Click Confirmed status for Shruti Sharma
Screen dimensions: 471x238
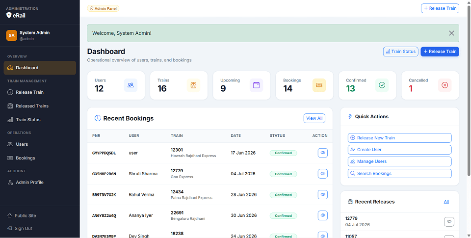point(283,174)
